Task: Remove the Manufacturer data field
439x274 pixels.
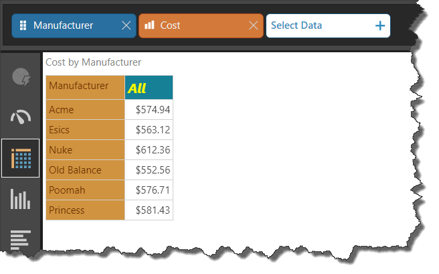Action: (x=126, y=25)
